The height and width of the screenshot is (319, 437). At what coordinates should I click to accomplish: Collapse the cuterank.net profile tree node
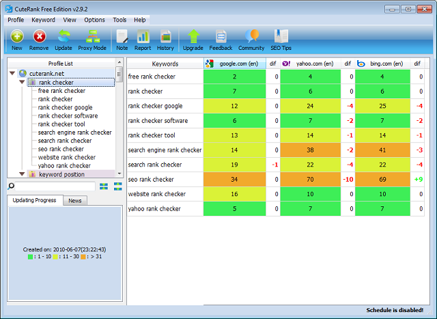(12, 74)
